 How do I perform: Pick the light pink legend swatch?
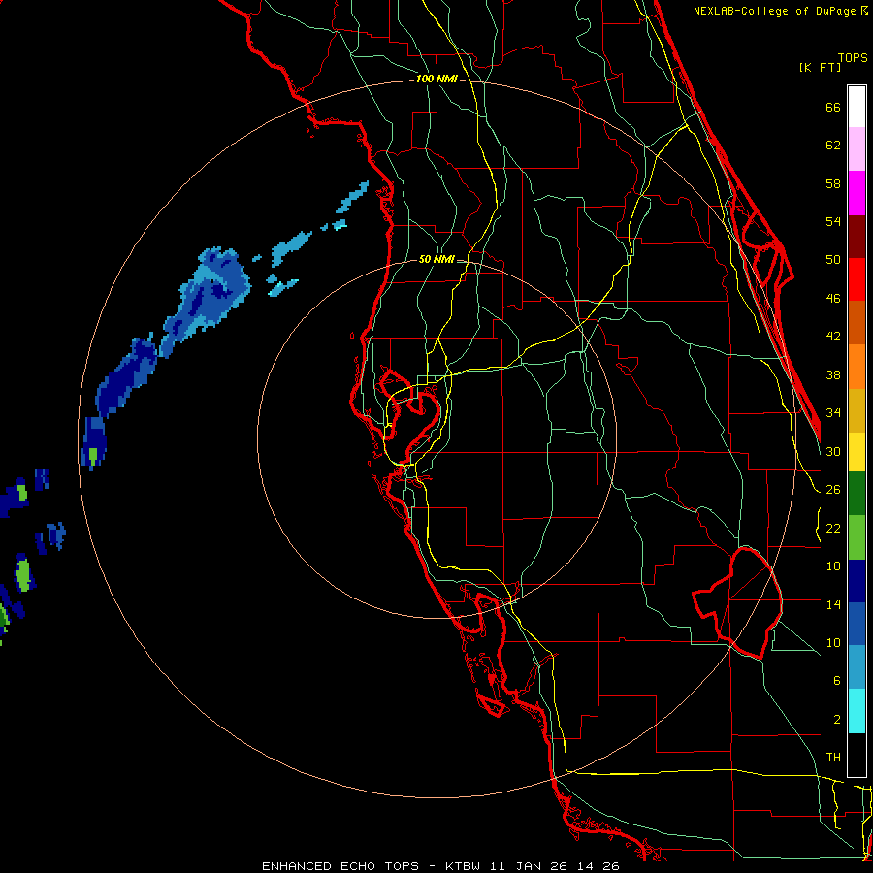857,148
